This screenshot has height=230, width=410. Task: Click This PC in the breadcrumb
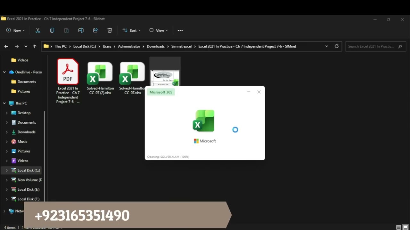click(61, 46)
